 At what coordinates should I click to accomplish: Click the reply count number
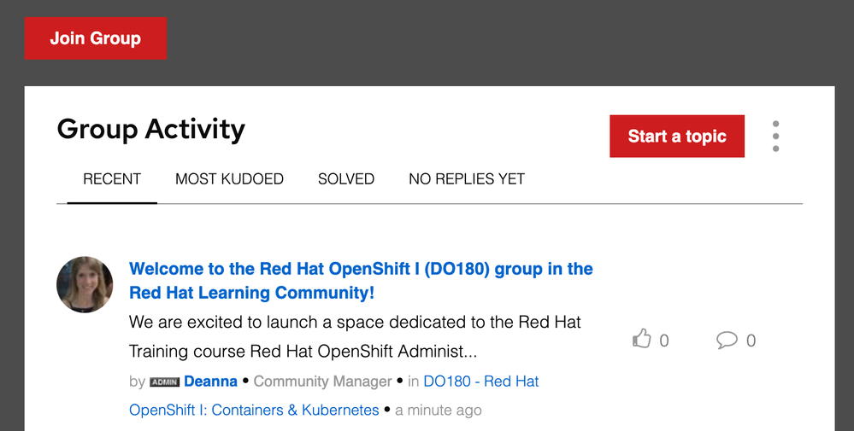751,341
